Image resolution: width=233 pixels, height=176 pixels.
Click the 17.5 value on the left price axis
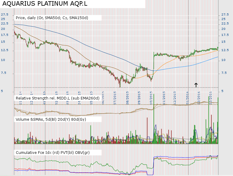4,35
